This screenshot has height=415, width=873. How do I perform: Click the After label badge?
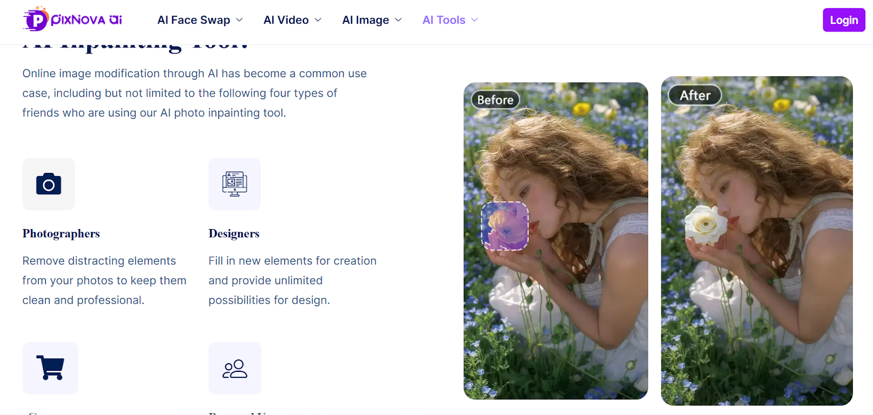coord(695,95)
